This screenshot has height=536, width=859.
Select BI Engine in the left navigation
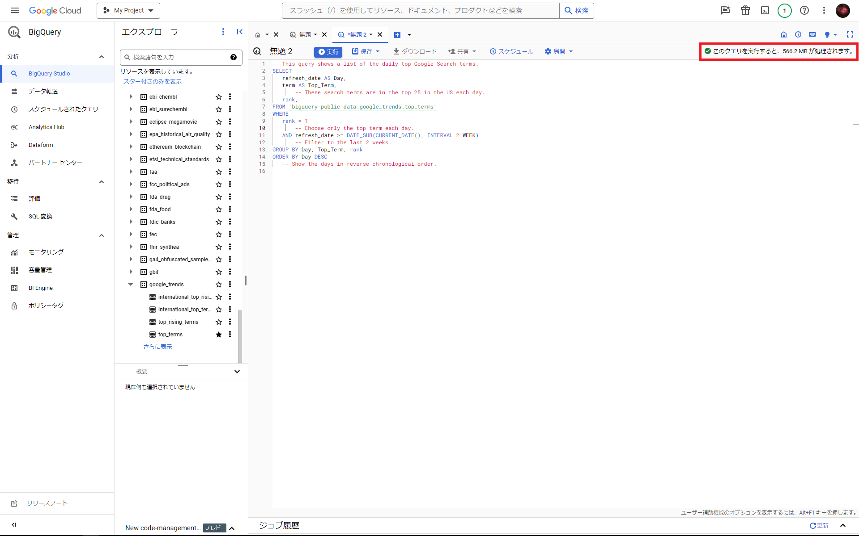click(x=40, y=288)
